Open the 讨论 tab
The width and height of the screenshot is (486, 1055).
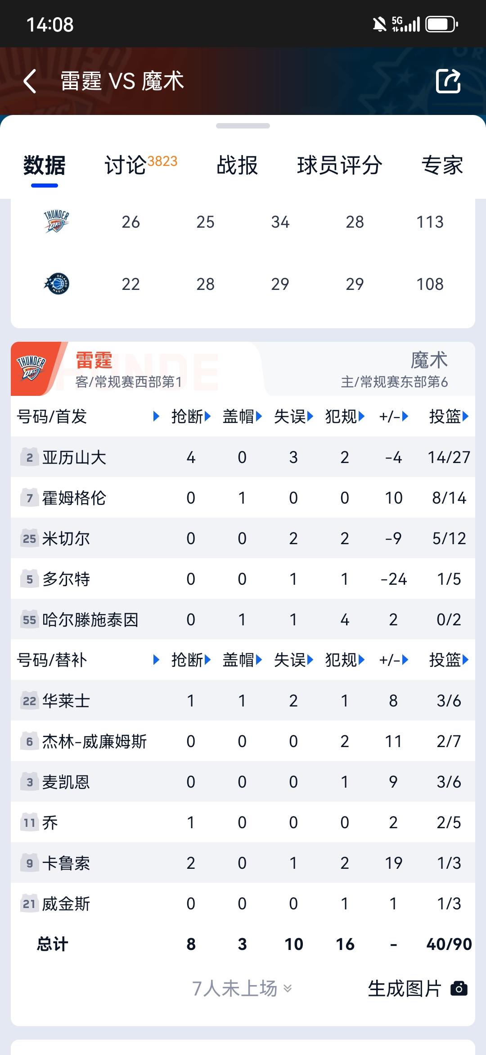140,165
